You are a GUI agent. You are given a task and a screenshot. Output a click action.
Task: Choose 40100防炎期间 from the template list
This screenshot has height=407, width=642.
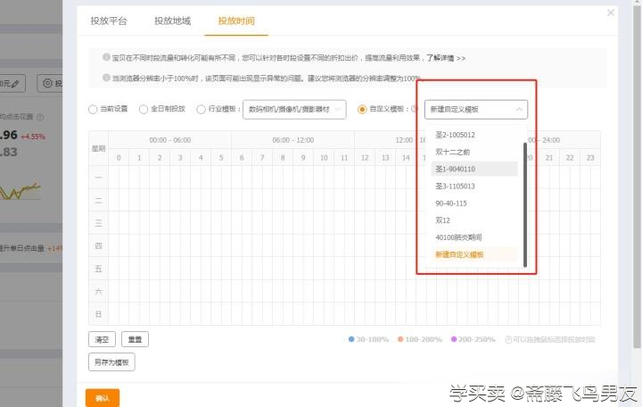tap(474, 237)
